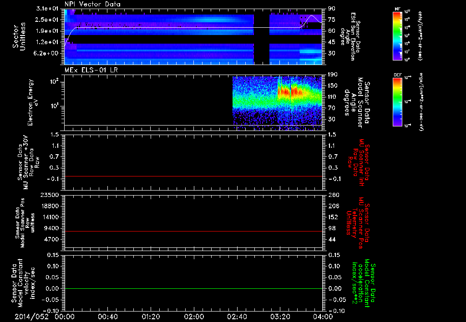Image resolution: width=466 pixels, height=322 pixels.
Task: Click the cnts/(cm**2-sr-sec) units label
Action: 420,35
